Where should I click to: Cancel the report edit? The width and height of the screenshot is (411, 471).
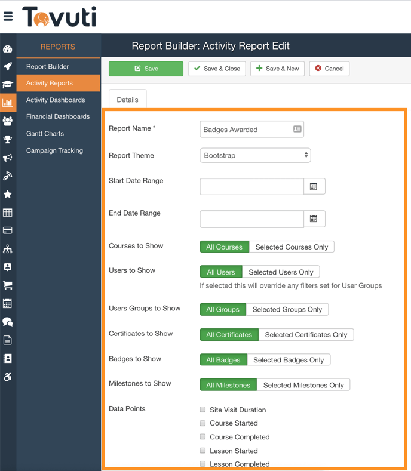click(329, 69)
